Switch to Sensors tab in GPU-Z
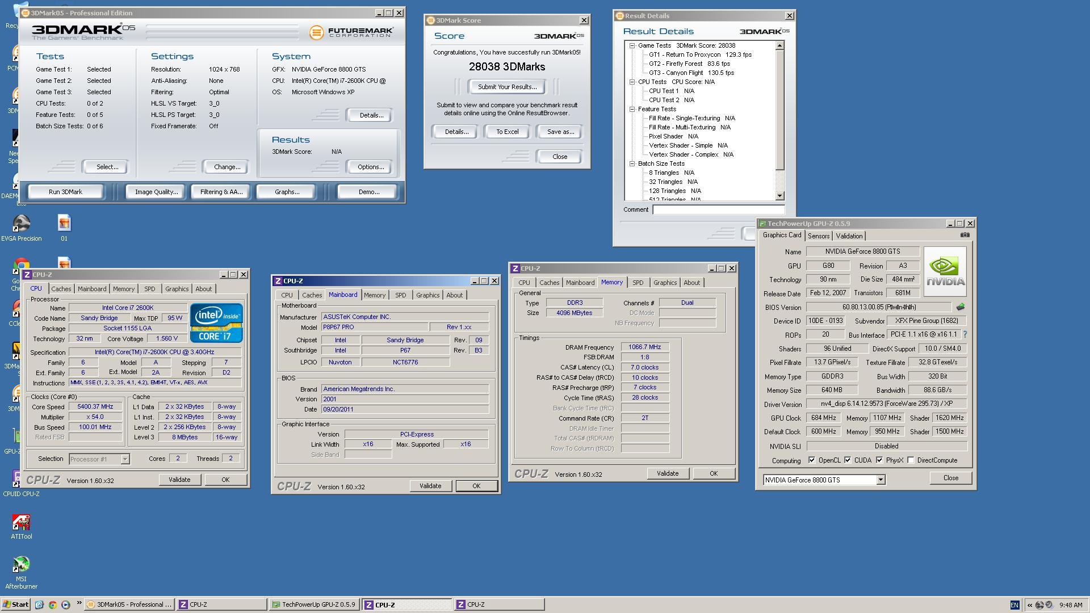 coord(818,236)
